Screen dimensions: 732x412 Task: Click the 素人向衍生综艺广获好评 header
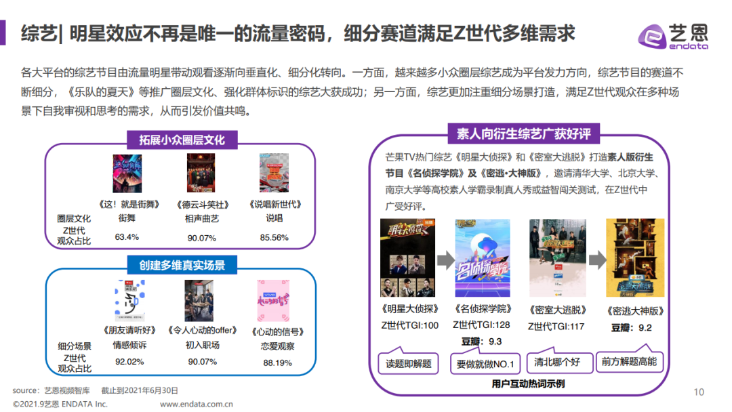524,134
